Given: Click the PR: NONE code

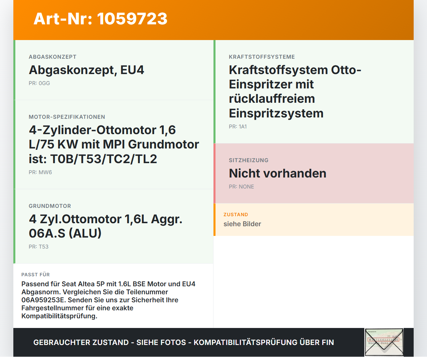Looking at the screenshot, I should [x=242, y=187].
